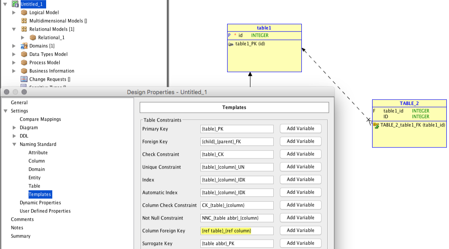Screen dimensions: 449x249
Task: Click Add Variable for Unique Constraint
Action: (301, 166)
